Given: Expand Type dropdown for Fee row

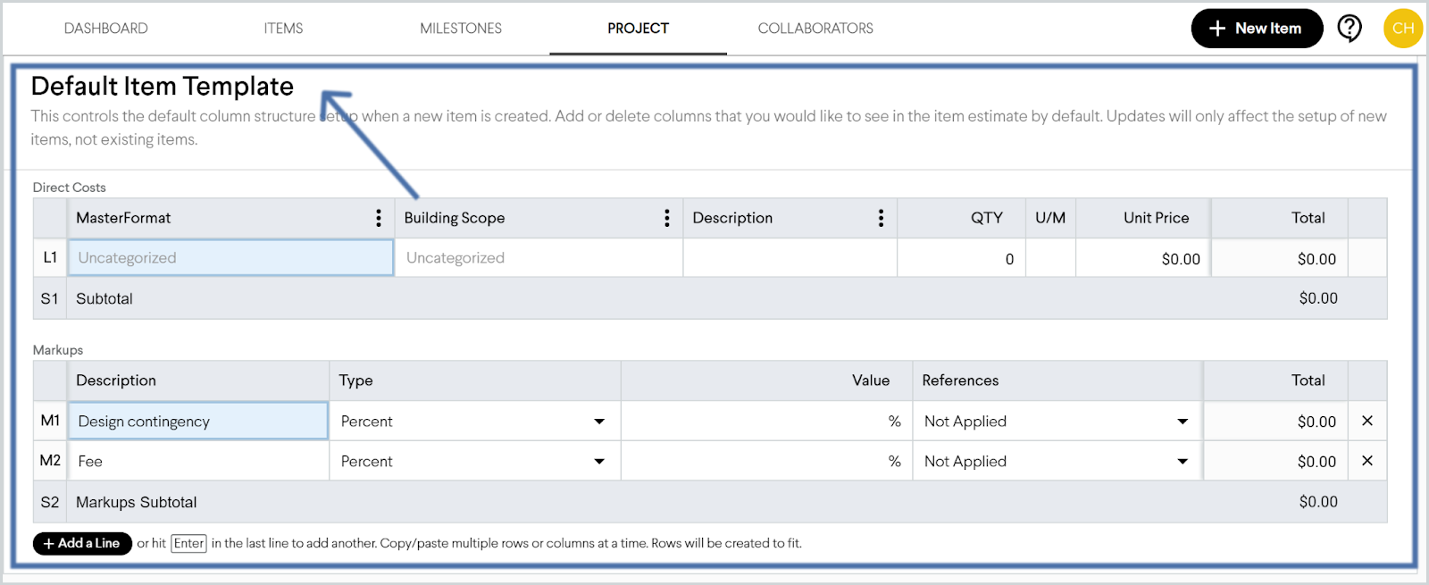Looking at the screenshot, I should click(599, 462).
